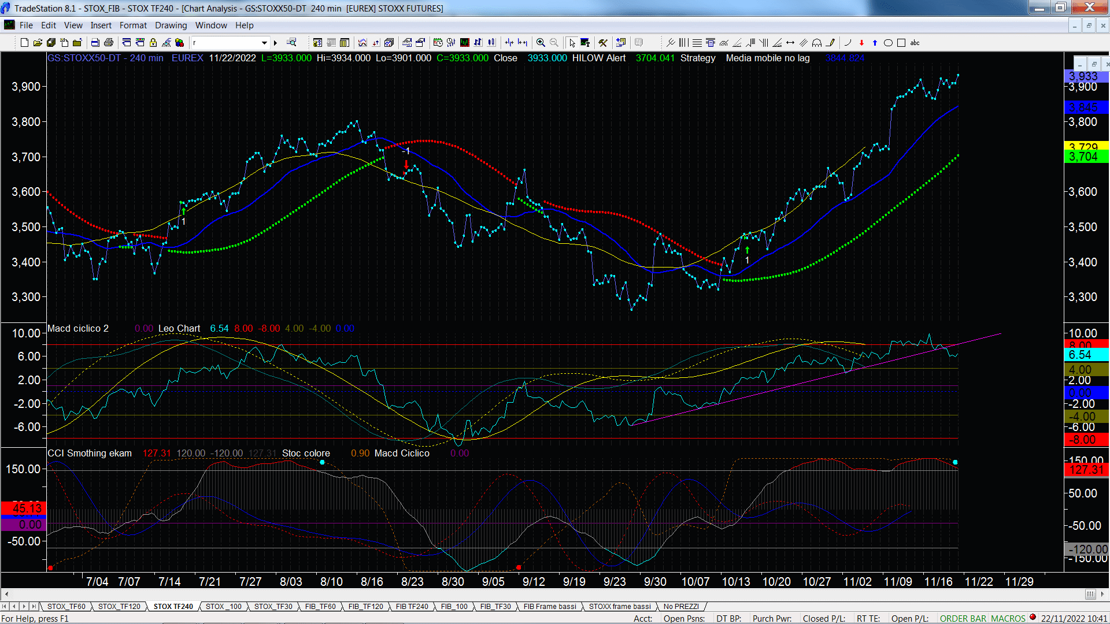Open the Help menu
Viewport: 1110px width, 624px height.
pos(245,25)
